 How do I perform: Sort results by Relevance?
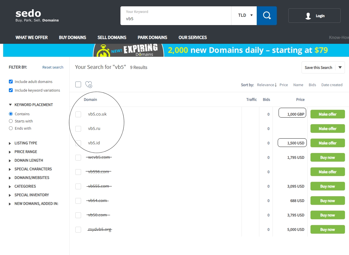click(x=267, y=85)
